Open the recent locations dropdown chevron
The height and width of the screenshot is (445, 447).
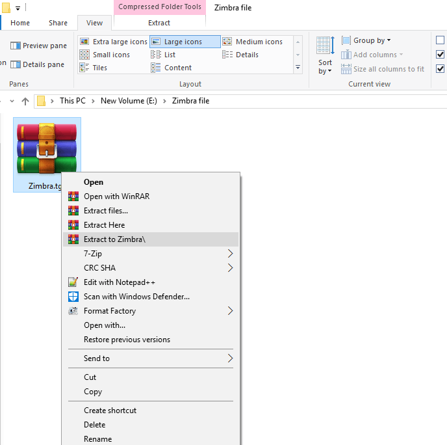[x=12, y=101]
